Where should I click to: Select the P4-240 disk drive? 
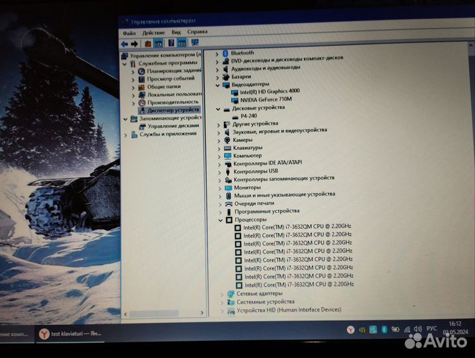click(x=248, y=115)
